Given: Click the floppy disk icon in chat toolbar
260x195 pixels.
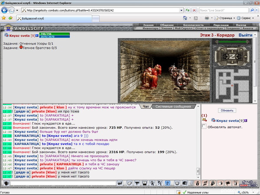Looking at the screenshot, I should point(145,183).
